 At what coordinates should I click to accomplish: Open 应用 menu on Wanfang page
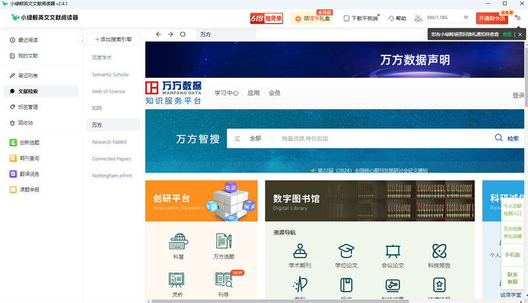coord(253,93)
